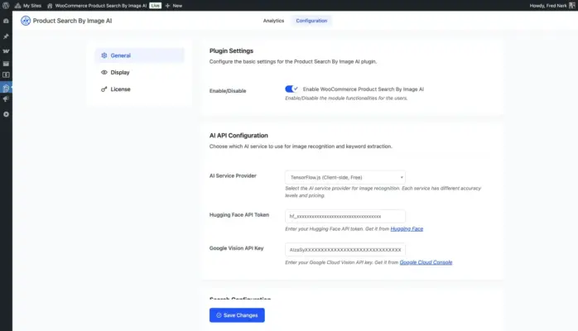Image resolution: width=578 pixels, height=331 pixels.
Task: Open the Marketing megaphone sidebar icon
Action: (6, 99)
